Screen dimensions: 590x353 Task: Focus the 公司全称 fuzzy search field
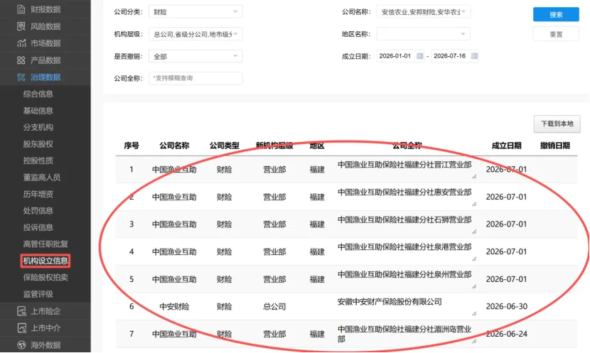coord(195,78)
